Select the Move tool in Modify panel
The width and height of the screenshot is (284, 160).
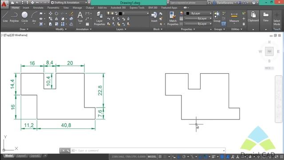click(51, 13)
